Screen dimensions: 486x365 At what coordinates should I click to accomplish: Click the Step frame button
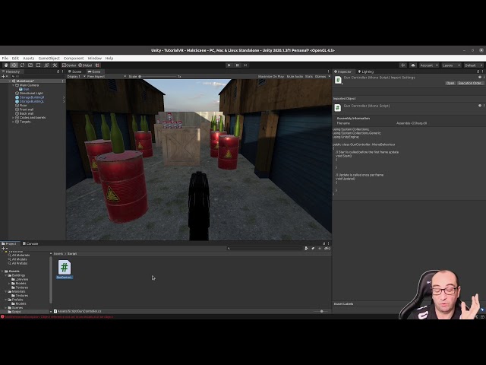click(x=245, y=65)
